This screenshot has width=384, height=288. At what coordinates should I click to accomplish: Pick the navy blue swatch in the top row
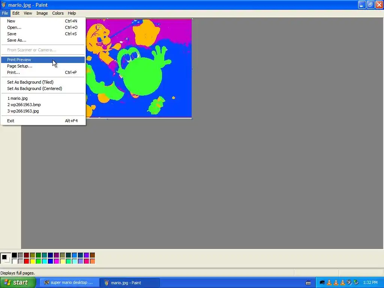pyautogui.click(x=51, y=255)
